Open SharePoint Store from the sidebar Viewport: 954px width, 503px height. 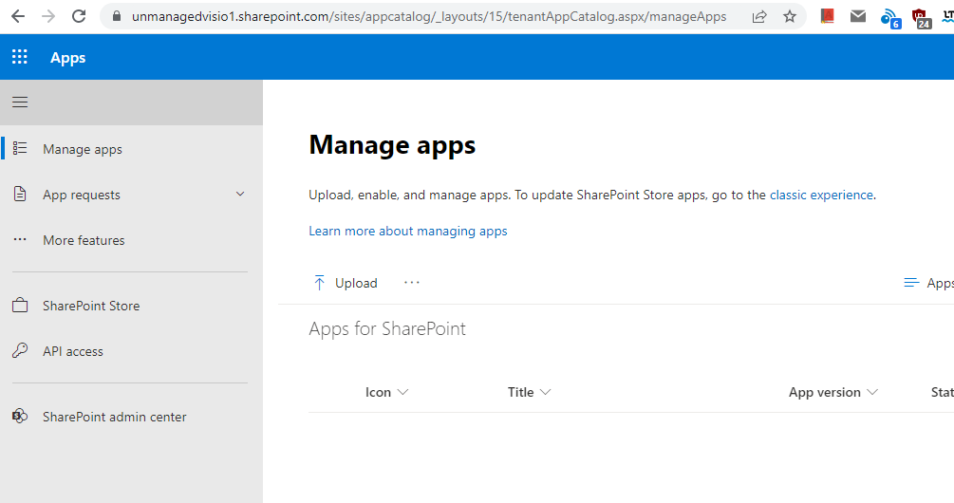click(x=131, y=306)
